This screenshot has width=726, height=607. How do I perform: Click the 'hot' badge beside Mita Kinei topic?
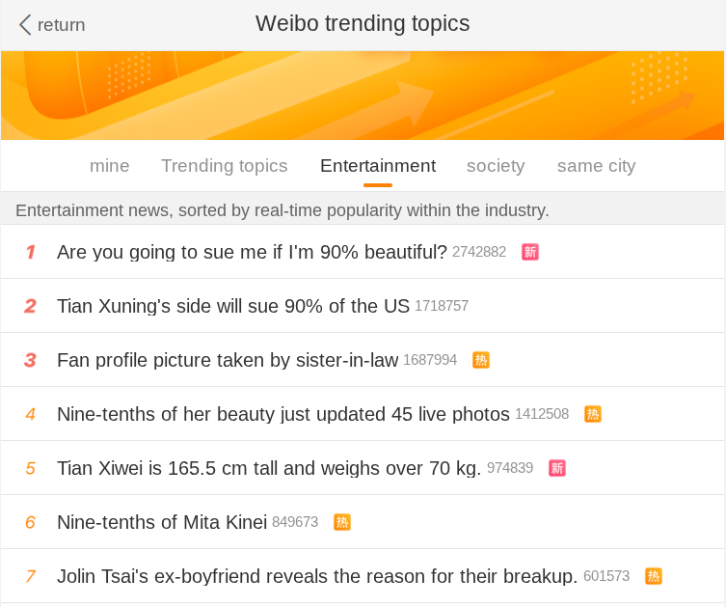click(342, 522)
